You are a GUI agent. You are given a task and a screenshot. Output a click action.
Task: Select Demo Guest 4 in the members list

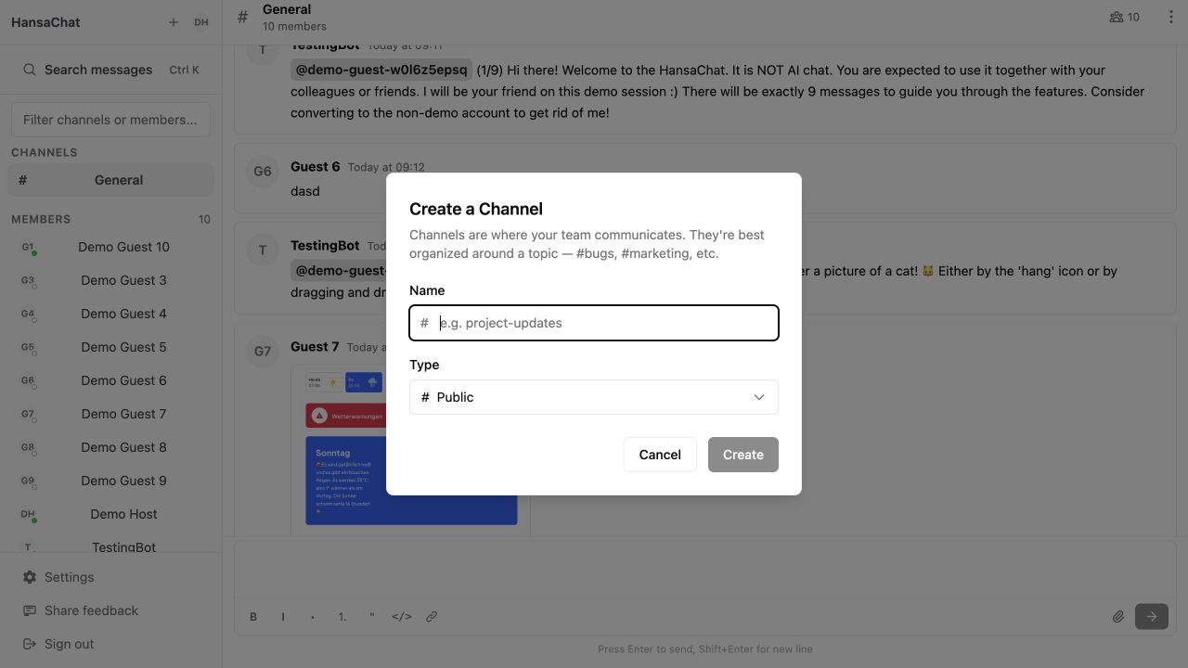click(110, 314)
